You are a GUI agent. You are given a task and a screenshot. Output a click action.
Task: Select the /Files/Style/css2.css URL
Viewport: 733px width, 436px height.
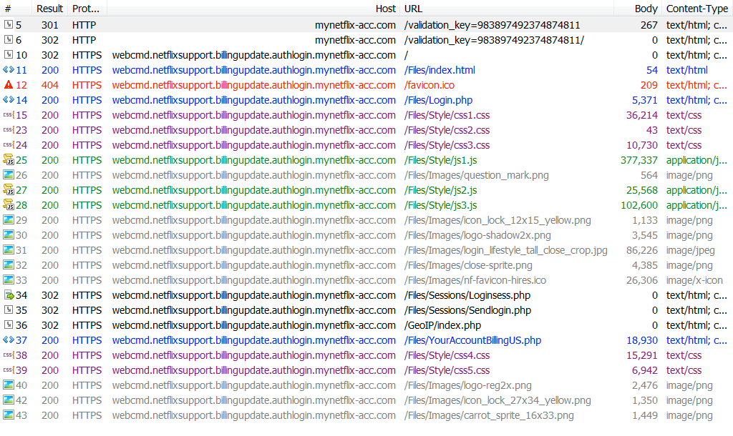pyautogui.click(x=447, y=130)
